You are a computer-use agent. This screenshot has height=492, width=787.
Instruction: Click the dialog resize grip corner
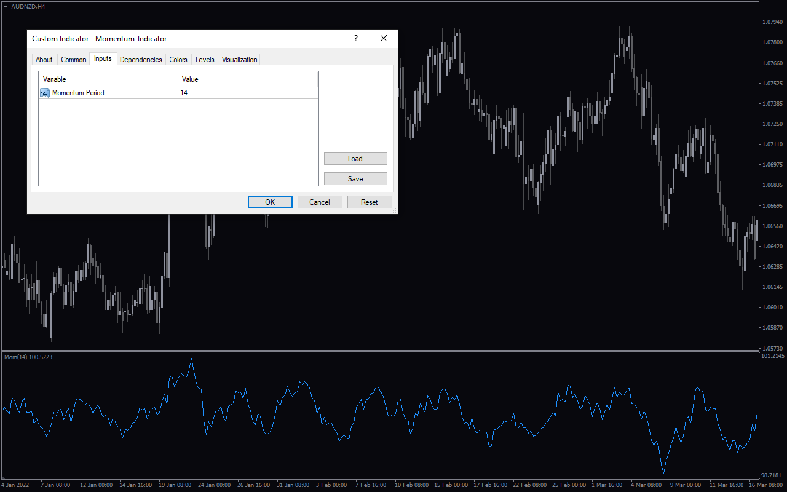394,210
